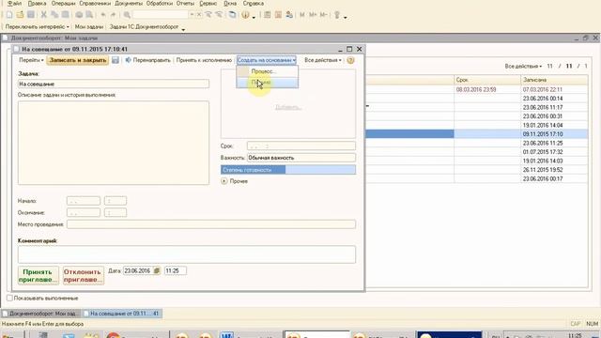Click the Copy toolbar icon
This screenshot has height=338, width=601.
click(54, 15)
